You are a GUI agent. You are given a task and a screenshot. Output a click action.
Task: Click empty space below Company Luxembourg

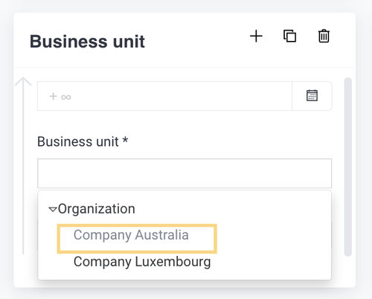tap(185, 274)
